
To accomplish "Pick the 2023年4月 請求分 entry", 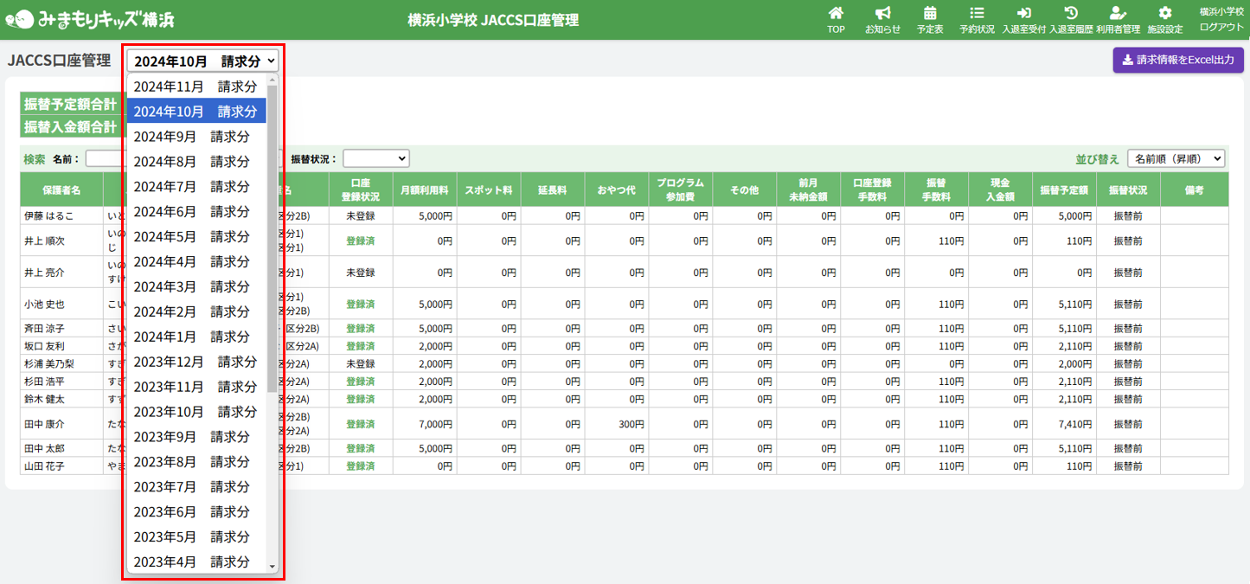I will tap(191, 562).
